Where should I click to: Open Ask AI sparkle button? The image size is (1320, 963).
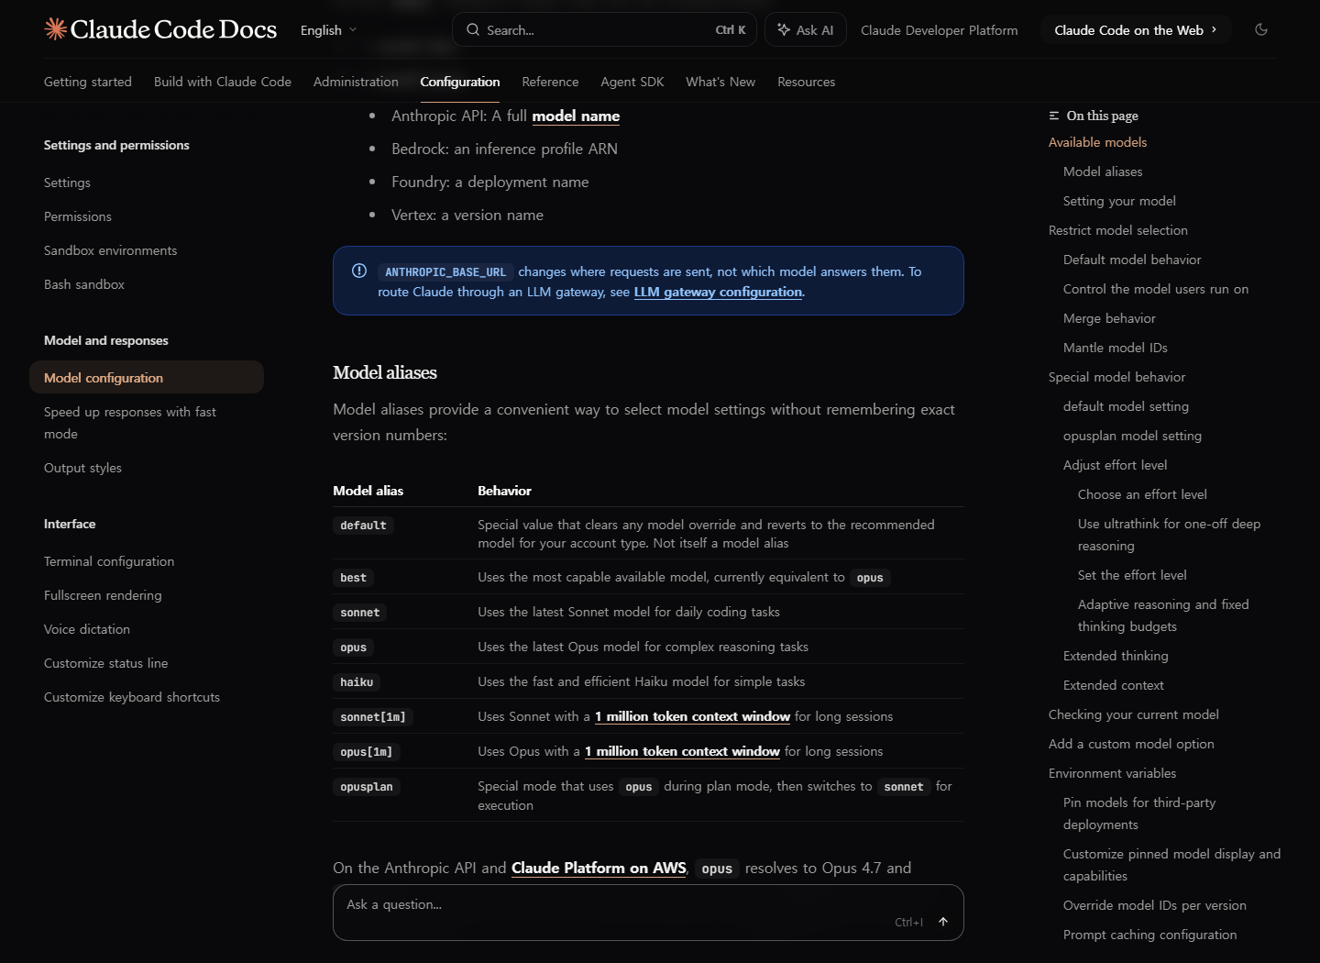point(806,29)
